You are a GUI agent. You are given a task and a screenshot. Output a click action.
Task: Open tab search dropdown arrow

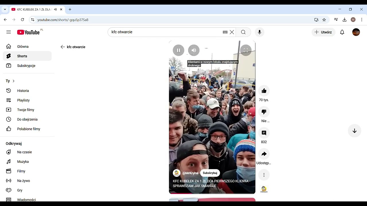(5, 9)
